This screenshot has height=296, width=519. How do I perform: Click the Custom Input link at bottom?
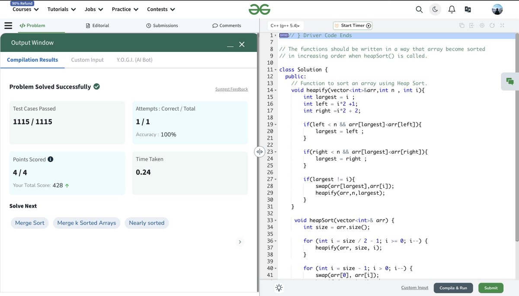[x=415, y=288]
